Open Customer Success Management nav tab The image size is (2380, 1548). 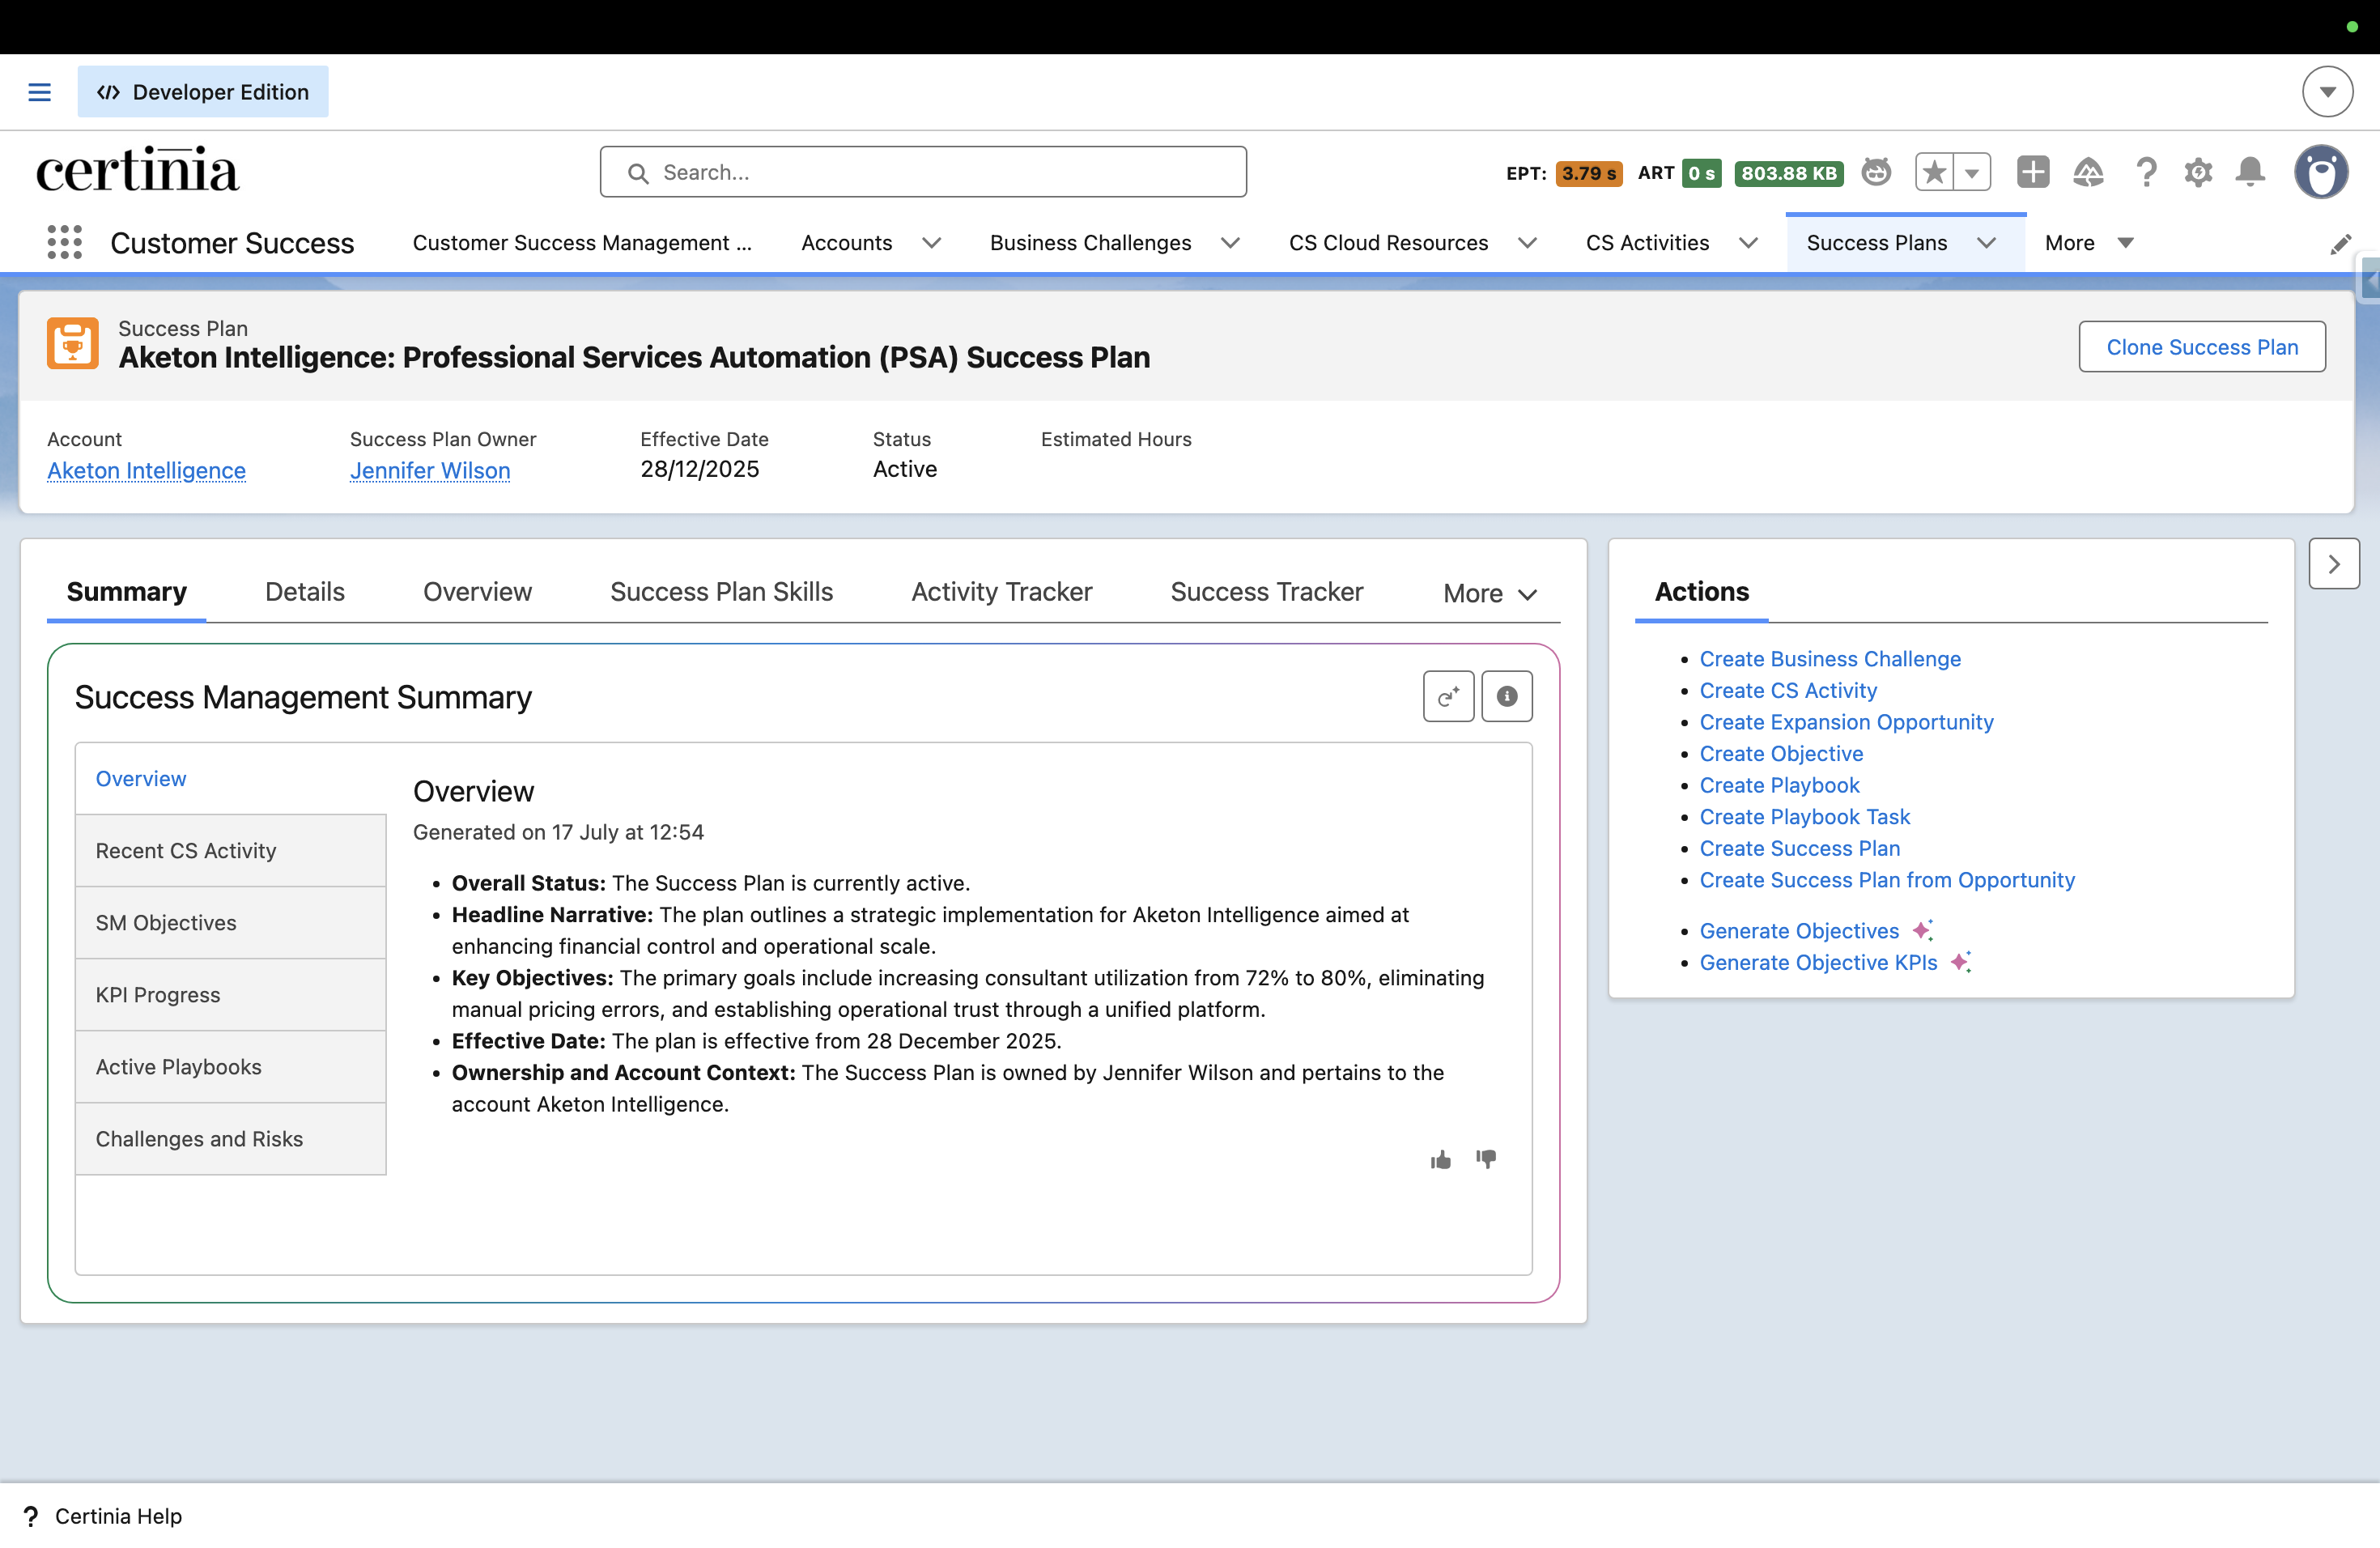[582, 243]
